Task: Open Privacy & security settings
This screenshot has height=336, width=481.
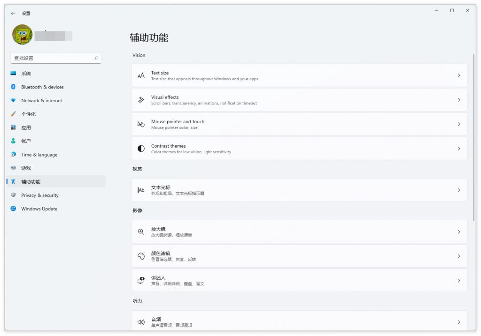Action: pyautogui.click(x=39, y=195)
